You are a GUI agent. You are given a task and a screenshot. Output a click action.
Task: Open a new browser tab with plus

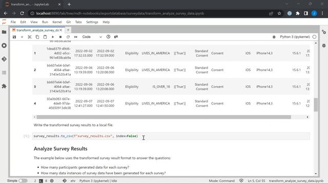[x=69, y=4]
